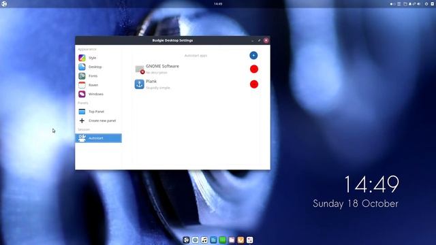Launch the web browser from dock
This screenshot has width=436, height=245.
tap(196, 240)
